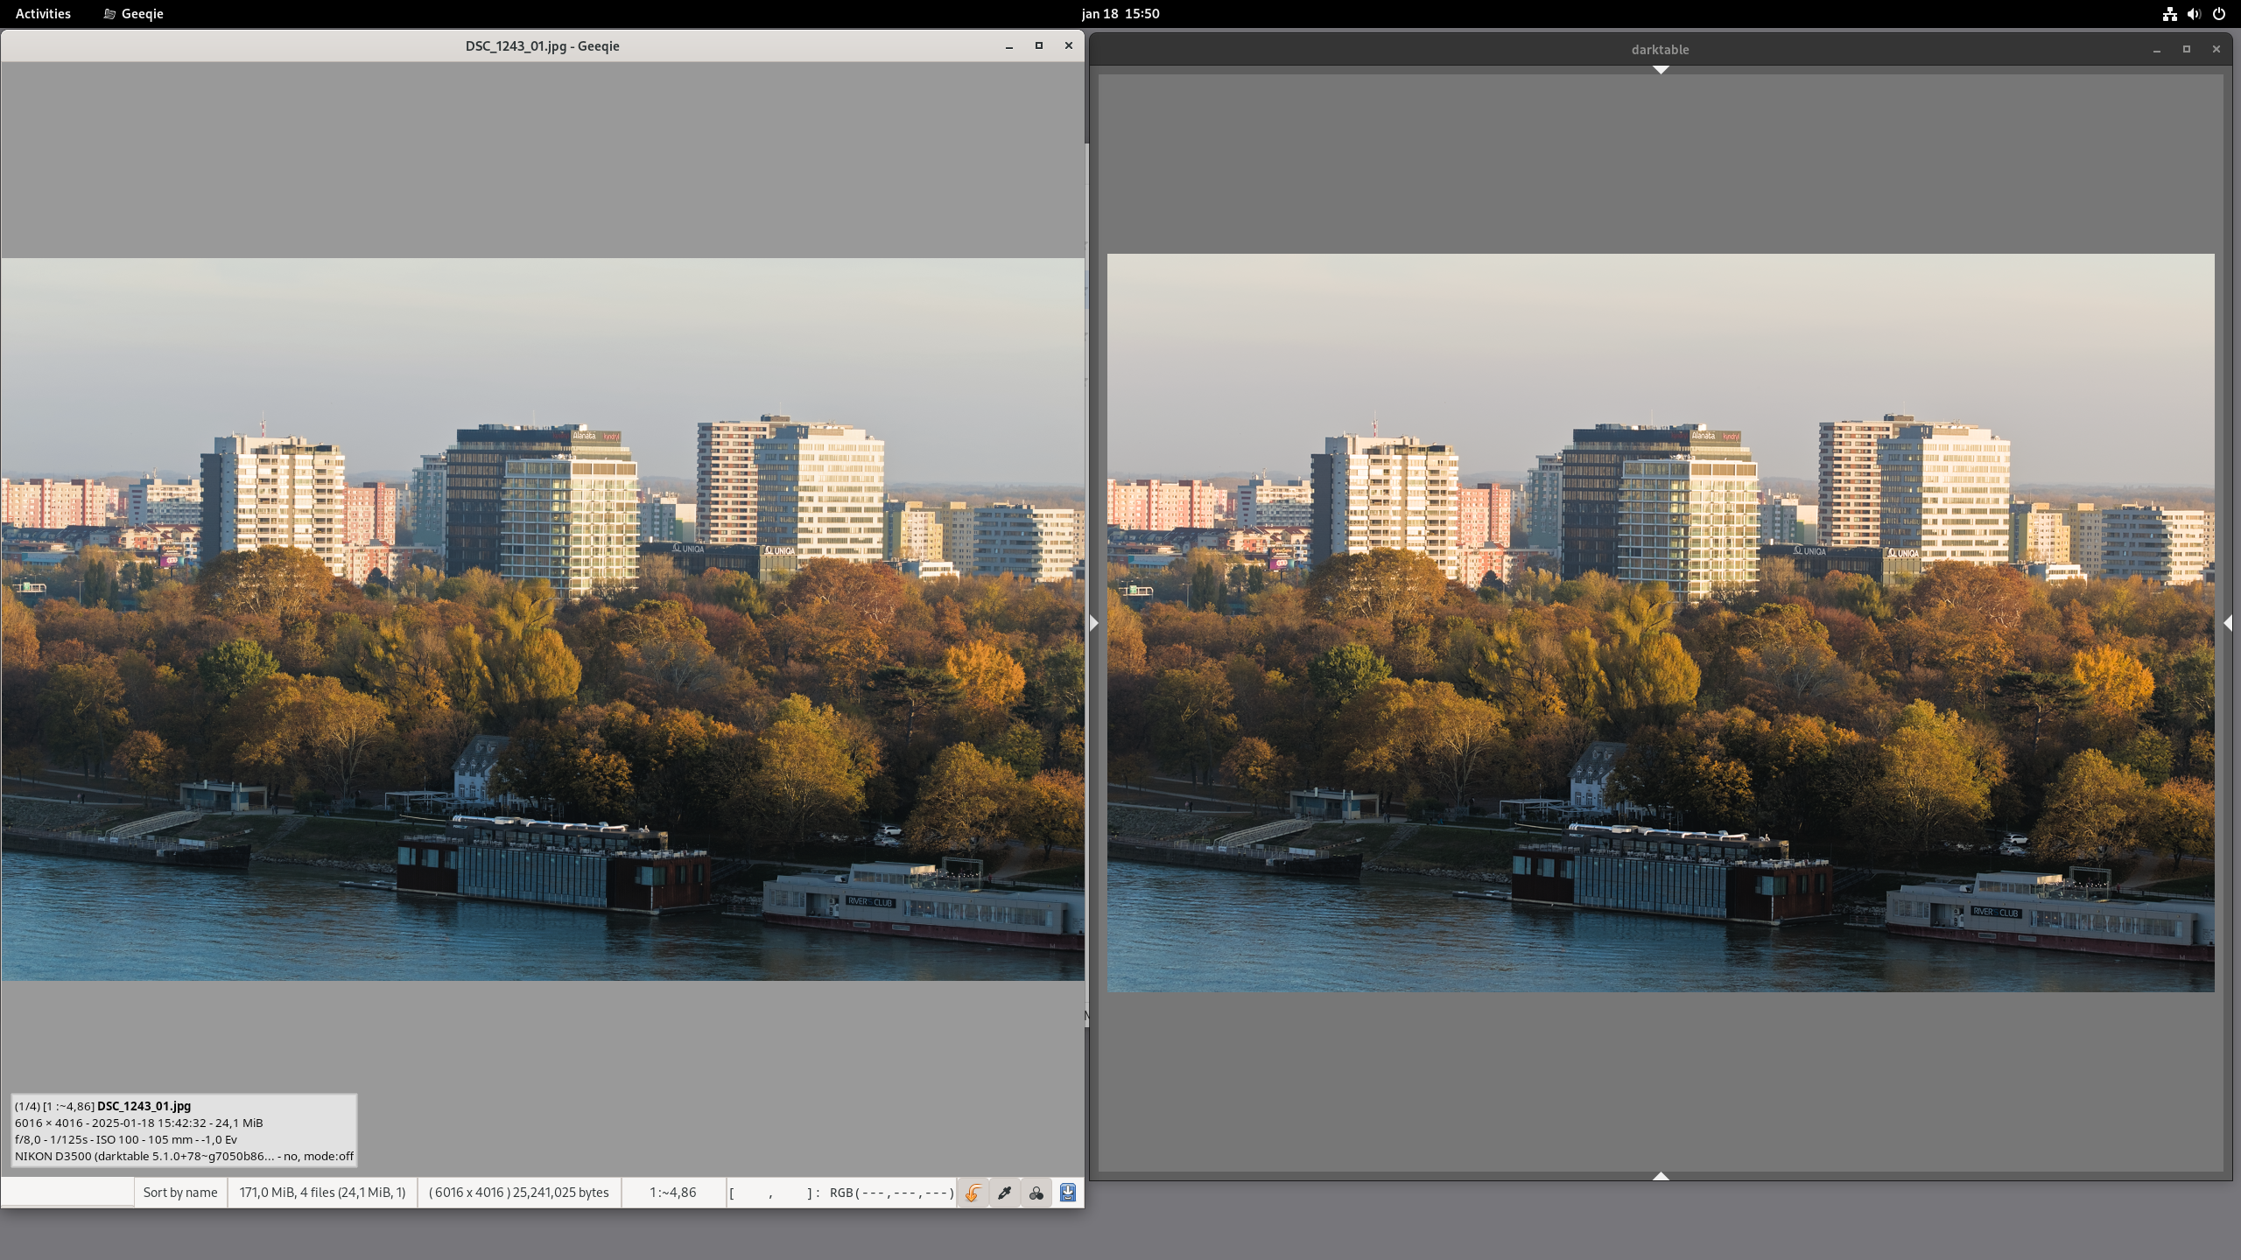Click the color management icon
This screenshot has height=1260, width=2241.
coord(1036,1193)
